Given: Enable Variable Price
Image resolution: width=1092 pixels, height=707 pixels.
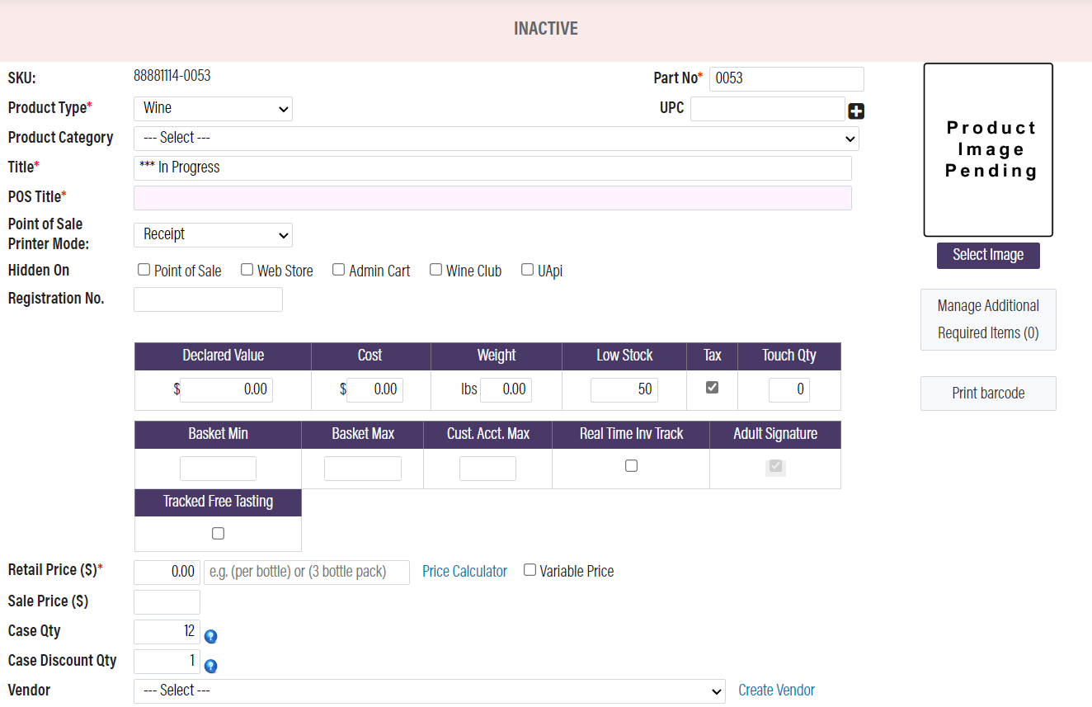Looking at the screenshot, I should tap(529, 569).
